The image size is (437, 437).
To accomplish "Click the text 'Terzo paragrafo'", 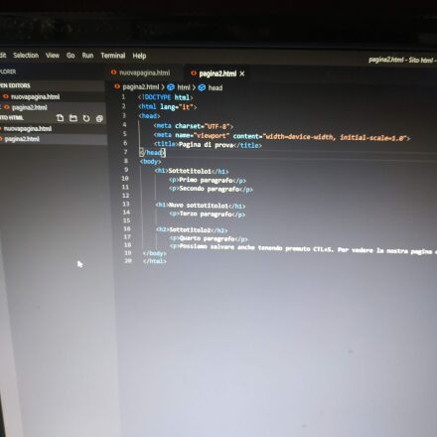I will (206, 214).
